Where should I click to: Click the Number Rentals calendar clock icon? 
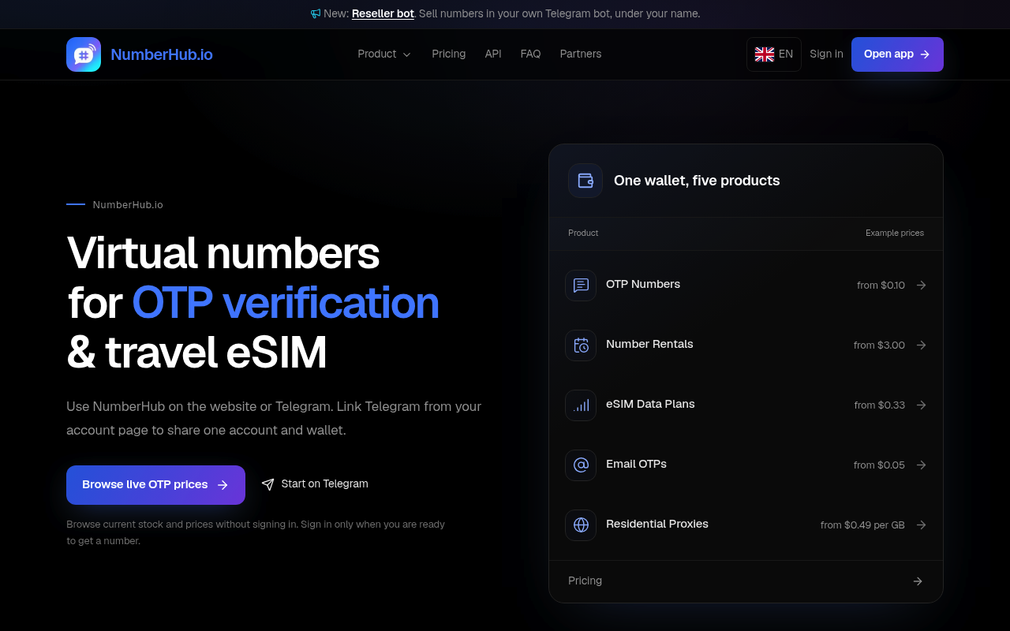(581, 345)
